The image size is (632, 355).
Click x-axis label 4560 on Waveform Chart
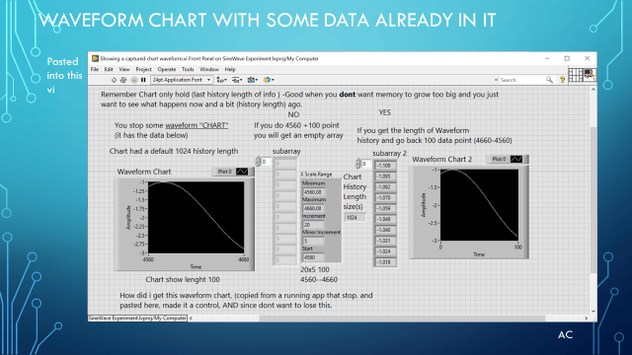[148, 259]
